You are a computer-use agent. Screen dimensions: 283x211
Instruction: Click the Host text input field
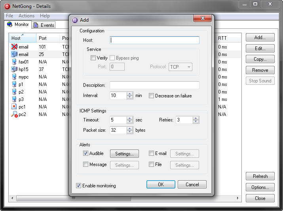click(154, 40)
